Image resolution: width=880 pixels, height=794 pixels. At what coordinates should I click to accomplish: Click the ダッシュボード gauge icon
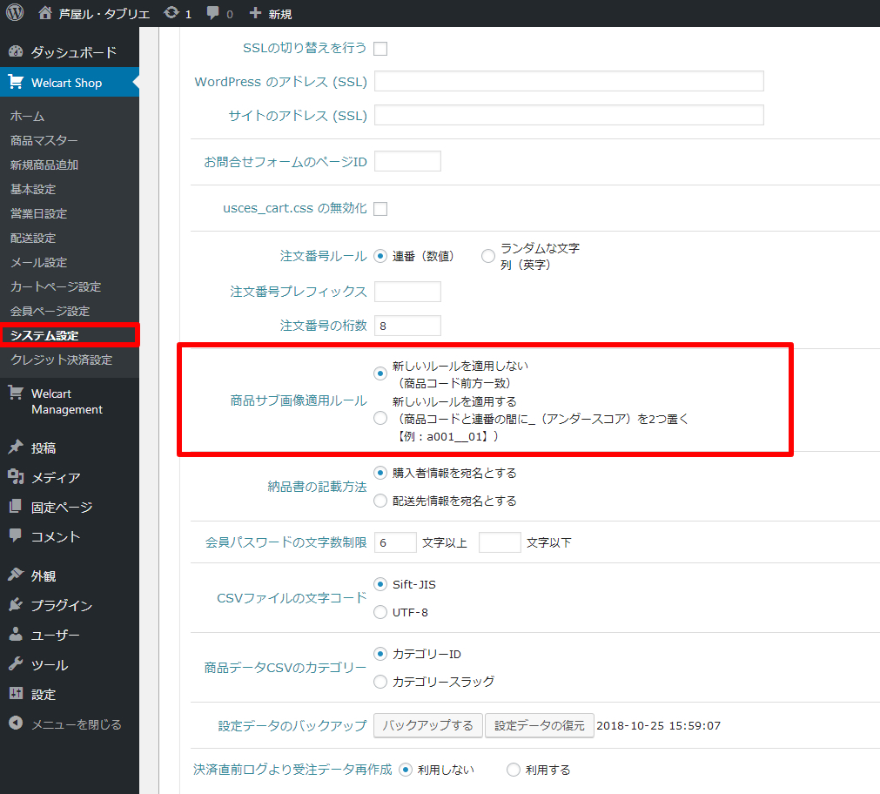click(16, 51)
